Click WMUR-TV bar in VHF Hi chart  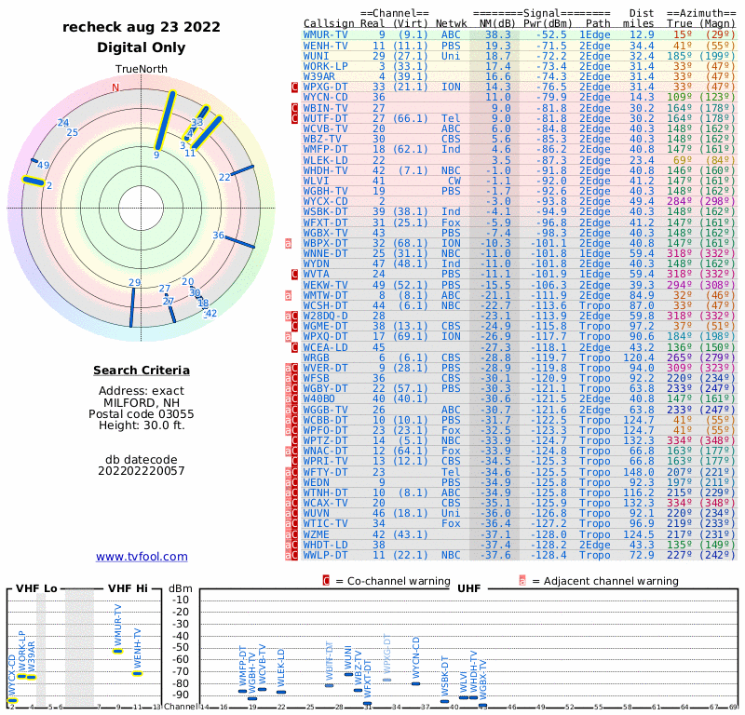118,650
